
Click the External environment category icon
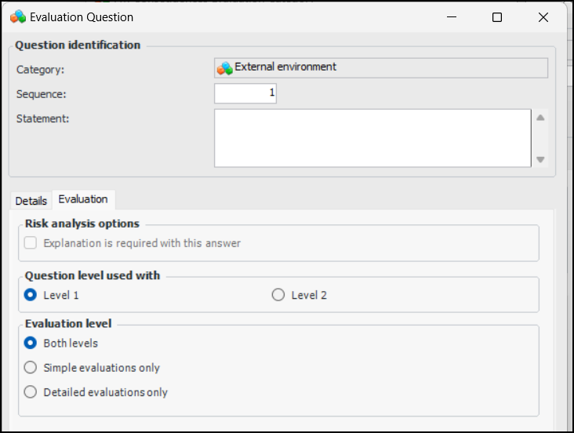coord(225,68)
